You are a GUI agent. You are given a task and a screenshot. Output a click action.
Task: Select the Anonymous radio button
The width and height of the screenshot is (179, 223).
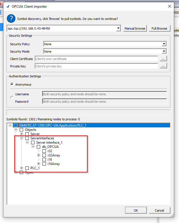pyautogui.click(x=12, y=84)
